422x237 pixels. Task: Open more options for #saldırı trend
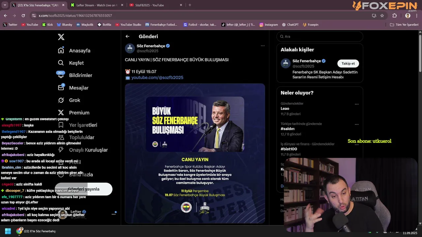pos(357,124)
